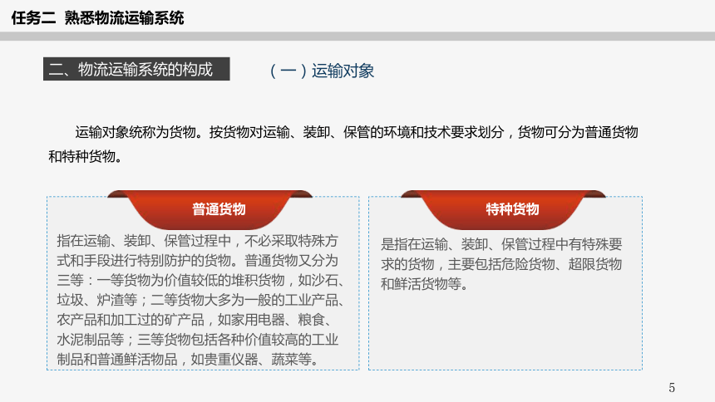Click the line starting '三等：一等货物为价值较低'
The image size is (715, 402).
(x=200, y=280)
